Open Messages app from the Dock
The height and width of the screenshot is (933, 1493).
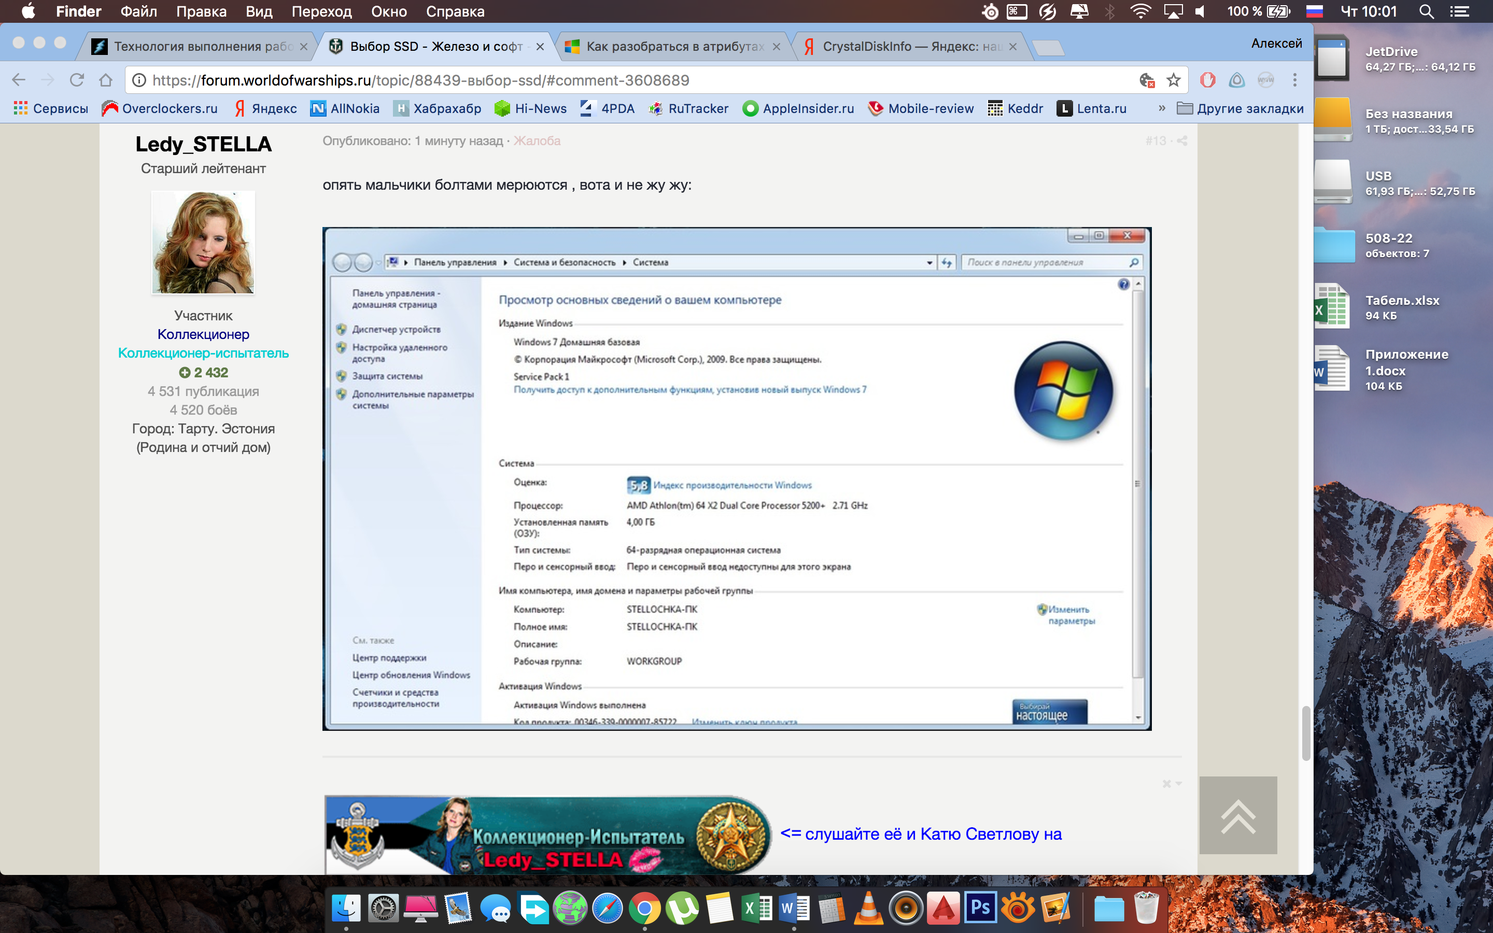pos(496,908)
